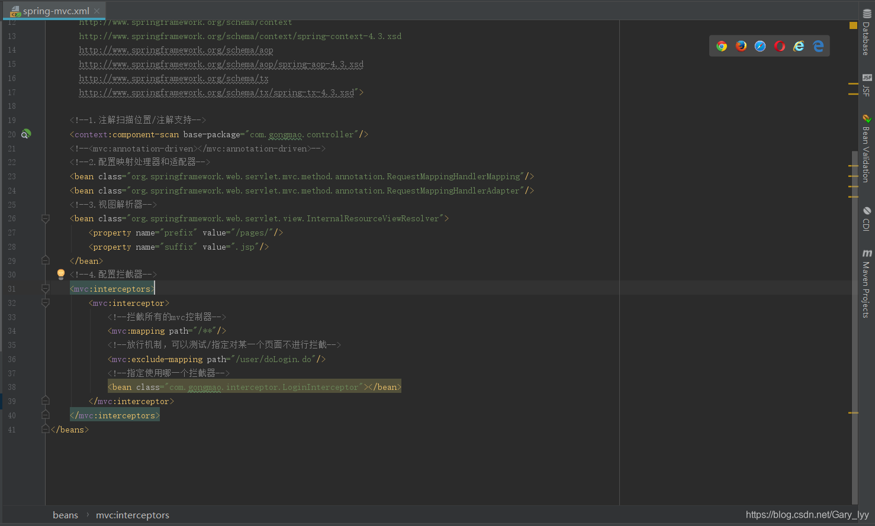Collapse the mvc:interceptor block at line 32
This screenshot has width=875, height=526.
pos(46,302)
